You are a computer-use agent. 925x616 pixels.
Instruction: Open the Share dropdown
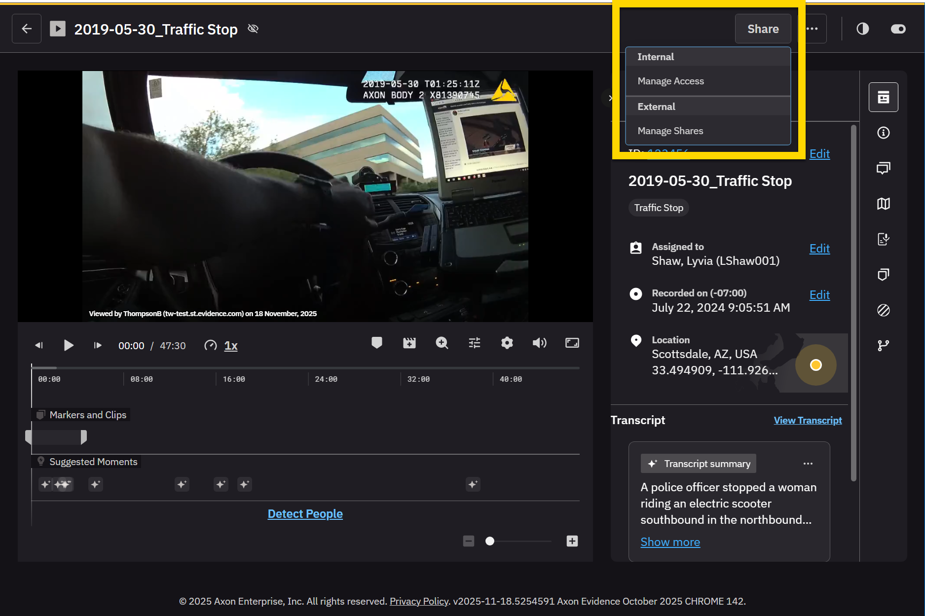[763, 29]
